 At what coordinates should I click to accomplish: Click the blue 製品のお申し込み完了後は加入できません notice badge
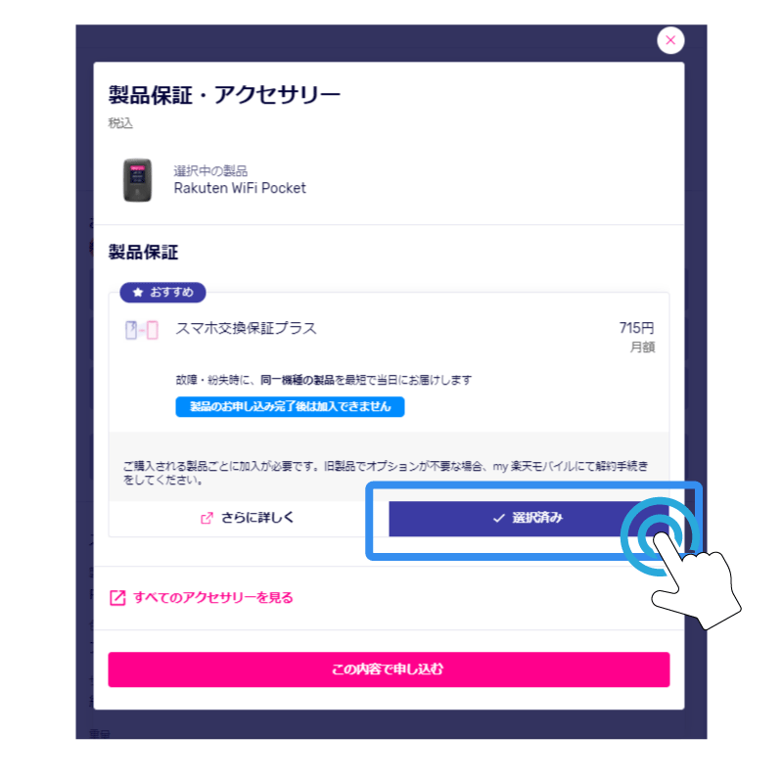(x=290, y=406)
